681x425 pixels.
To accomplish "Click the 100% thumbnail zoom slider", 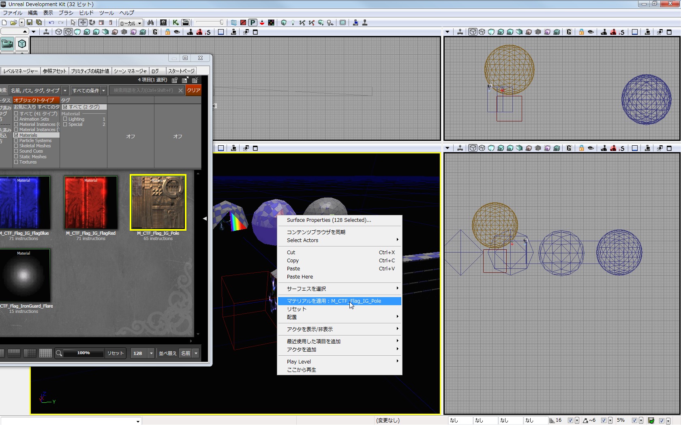I will coord(84,353).
